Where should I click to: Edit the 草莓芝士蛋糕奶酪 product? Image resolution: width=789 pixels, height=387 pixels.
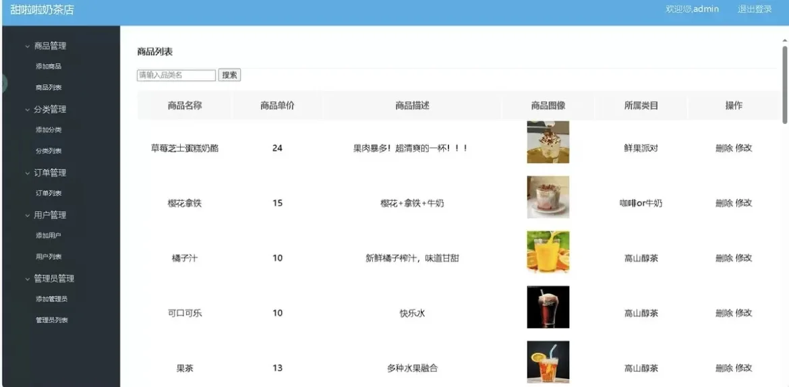(x=744, y=148)
